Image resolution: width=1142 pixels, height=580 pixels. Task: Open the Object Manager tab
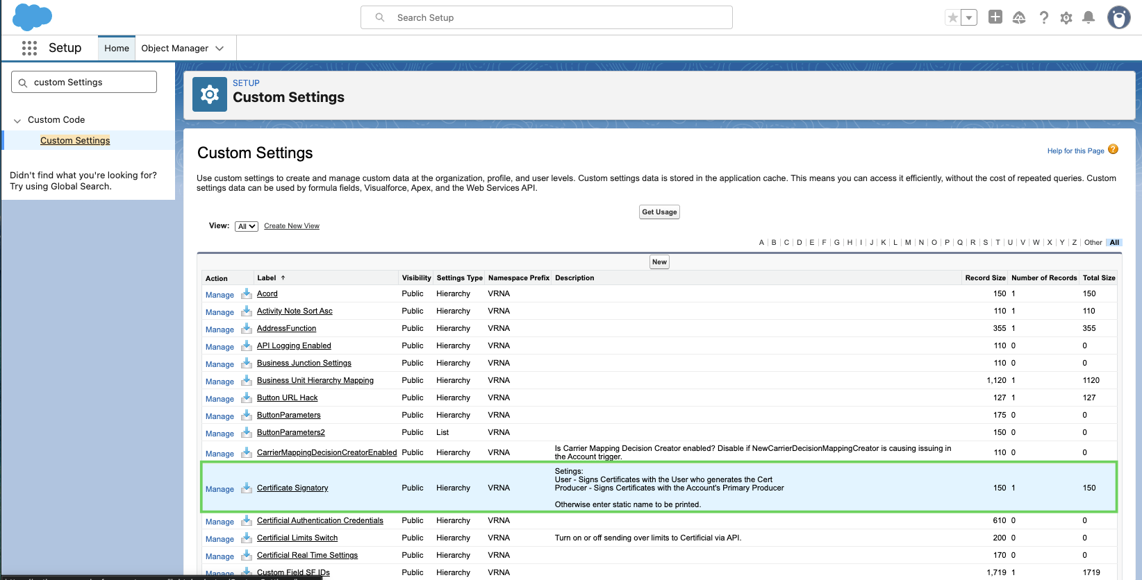tap(174, 49)
